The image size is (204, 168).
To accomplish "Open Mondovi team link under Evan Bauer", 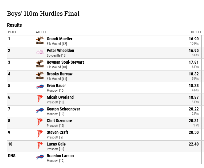I will tap(53, 90).
